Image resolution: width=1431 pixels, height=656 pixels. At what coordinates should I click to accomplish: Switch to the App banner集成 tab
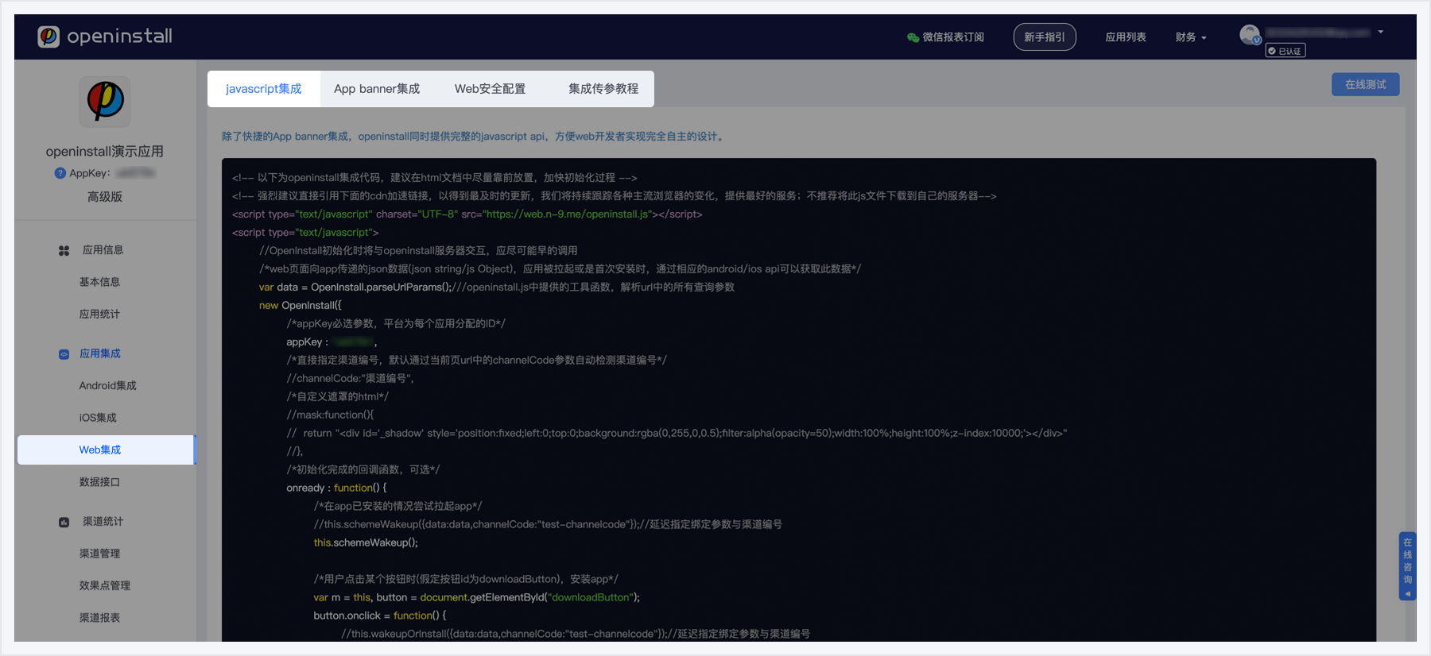377,89
